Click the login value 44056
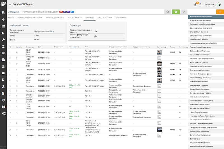Viewport: 224px width, 149px height. (x=37, y=36)
